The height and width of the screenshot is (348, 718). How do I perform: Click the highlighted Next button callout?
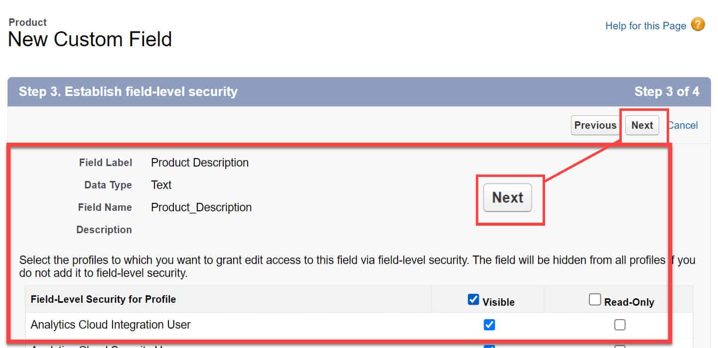click(x=507, y=197)
